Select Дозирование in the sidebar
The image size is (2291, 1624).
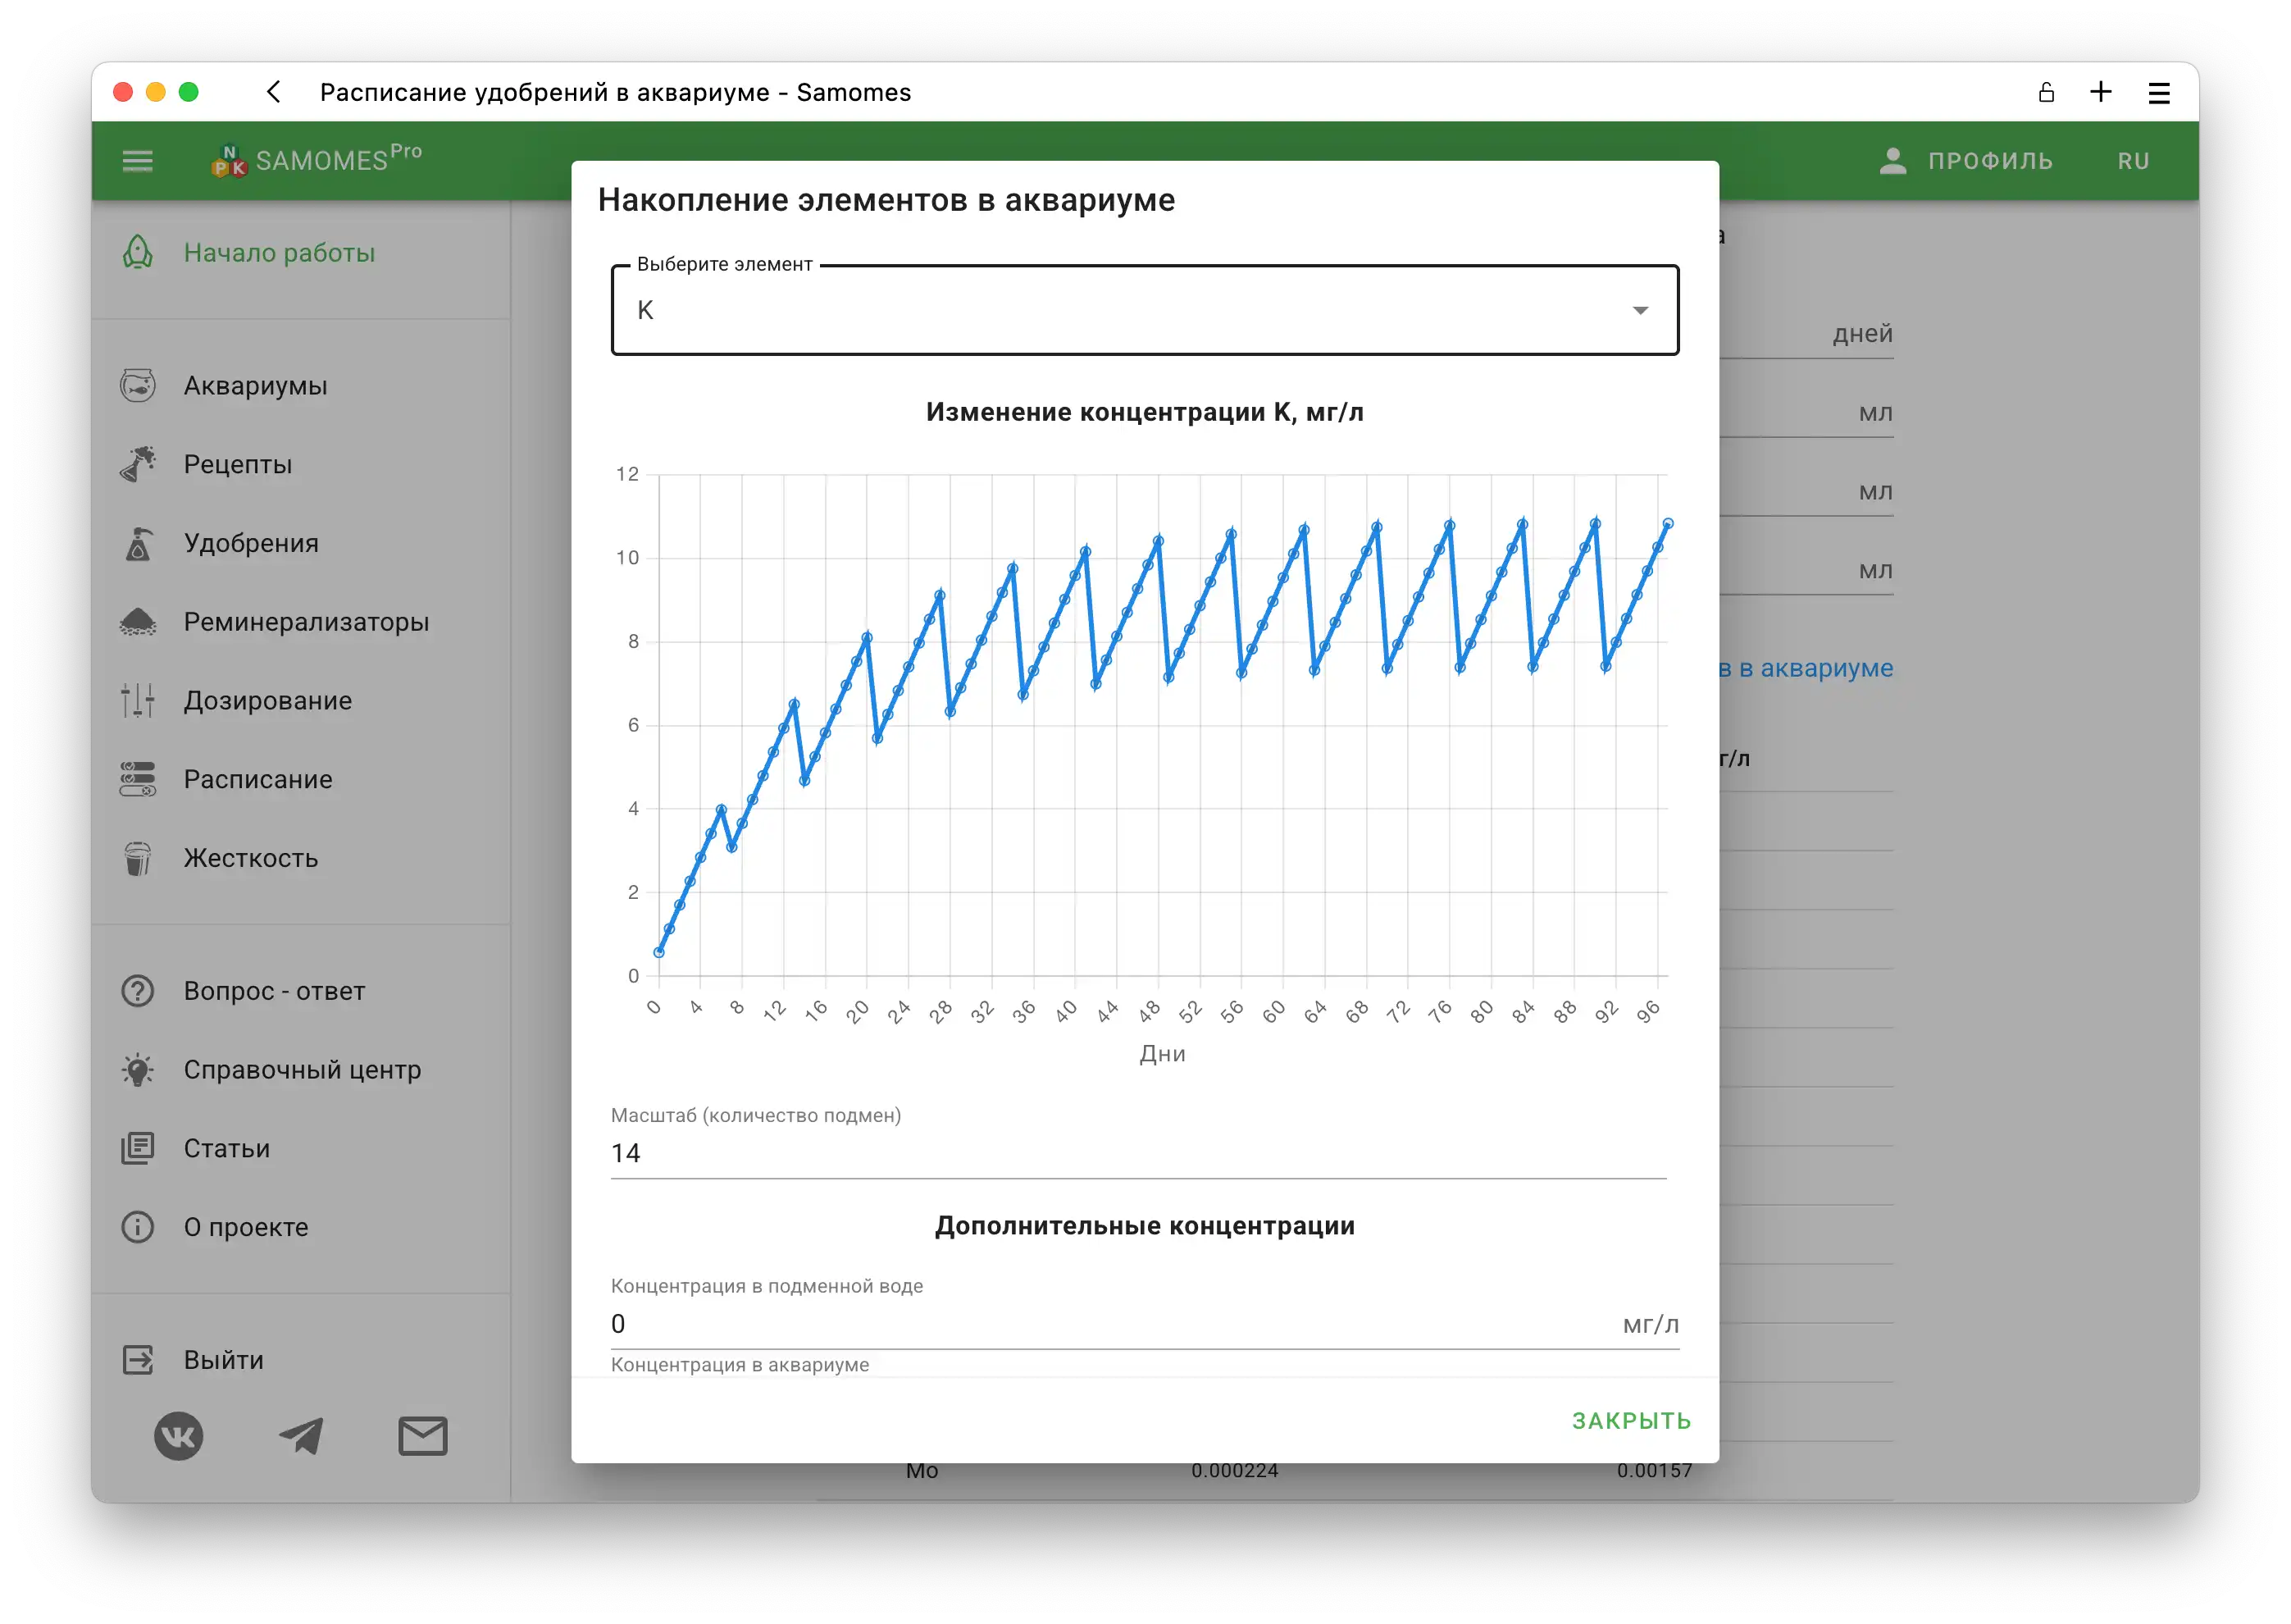[268, 701]
